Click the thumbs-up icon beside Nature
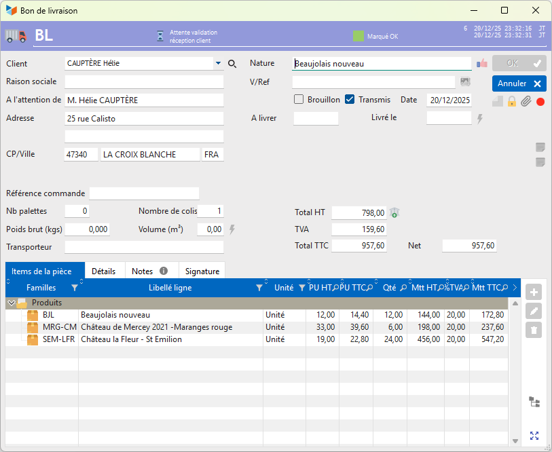Image resolution: width=552 pixels, height=452 pixels. (482, 64)
